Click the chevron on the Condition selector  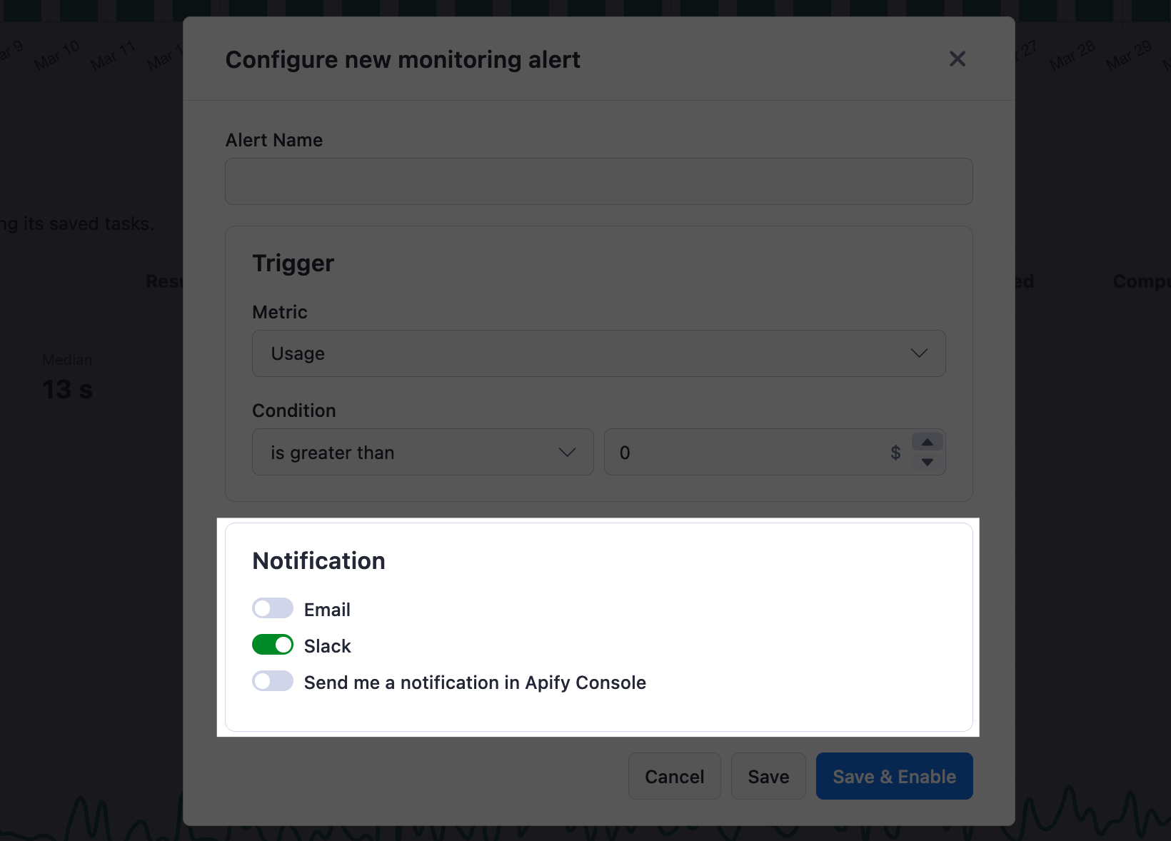pyautogui.click(x=568, y=452)
